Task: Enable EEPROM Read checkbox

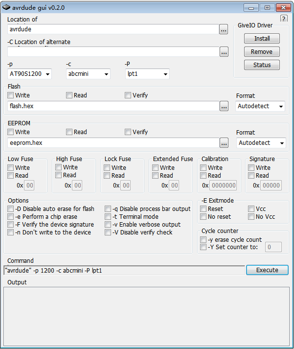Action: tap(69, 132)
